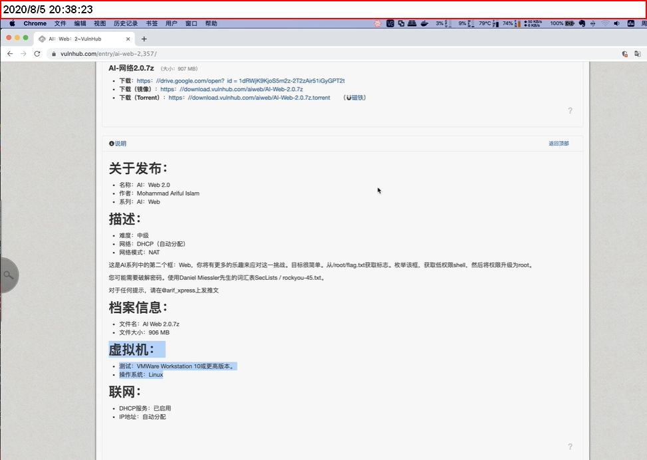Click the VMWare Workstation 10 line
647x460 pixels.
click(x=178, y=366)
